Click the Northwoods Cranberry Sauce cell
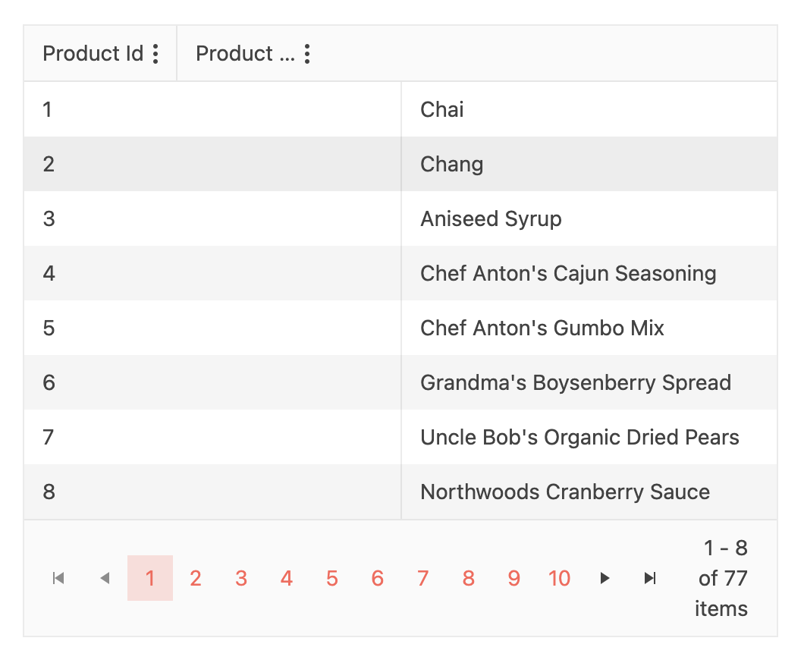804x663 pixels. tap(565, 492)
